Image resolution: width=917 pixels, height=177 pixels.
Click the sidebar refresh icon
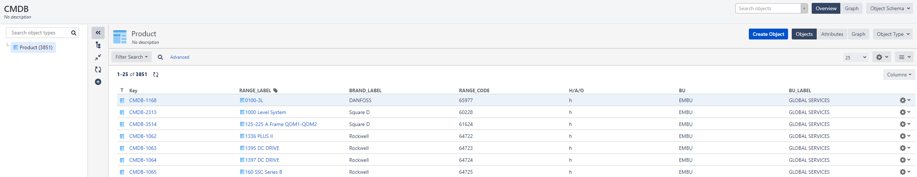click(x=98, y=69)
